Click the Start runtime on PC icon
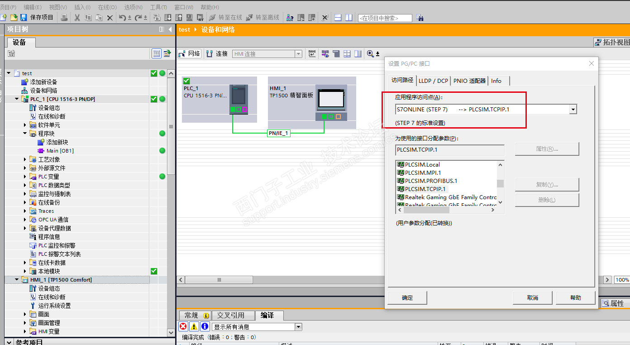The width and height of the screenshot is (630, 345). point(200,18)
